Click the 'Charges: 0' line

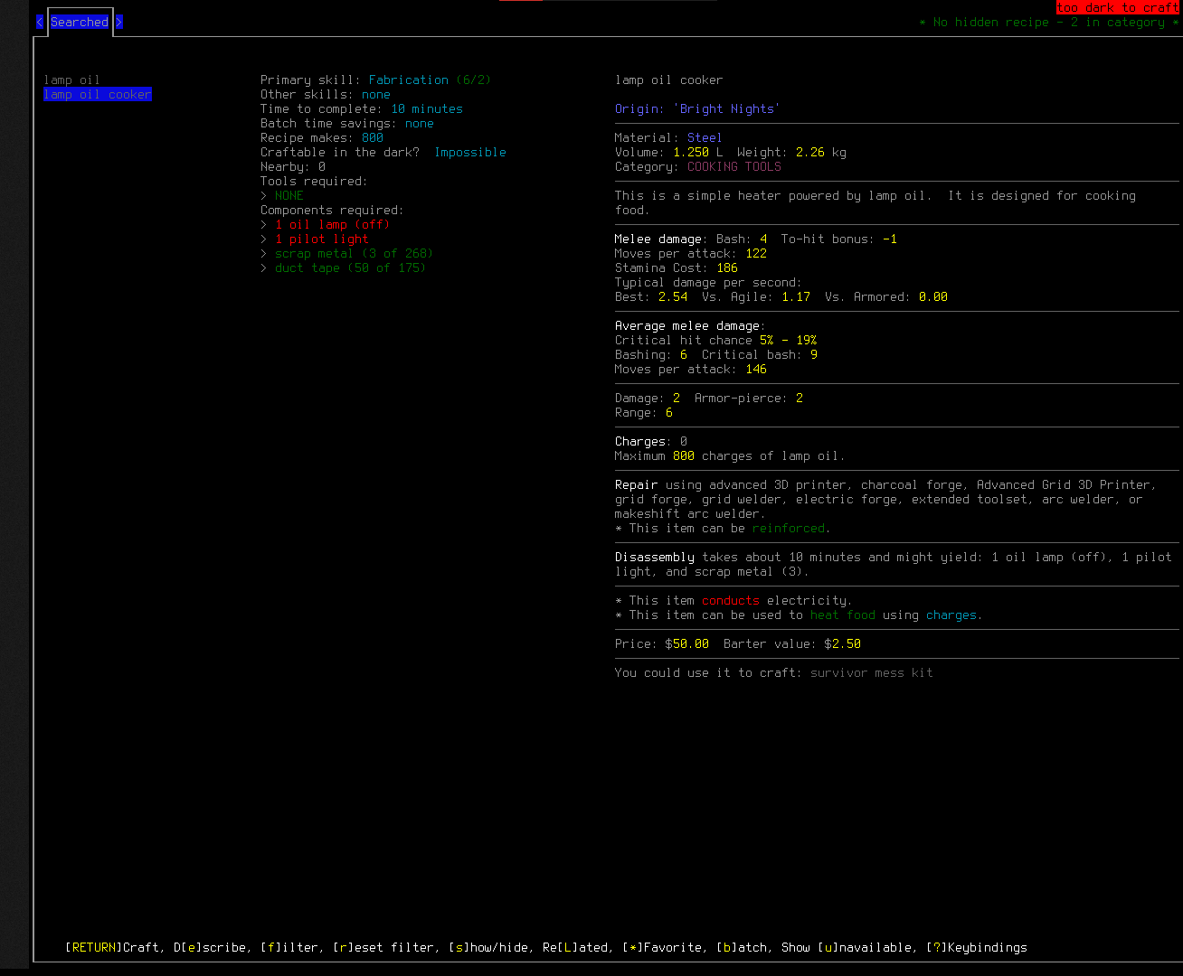pos(651,441)
